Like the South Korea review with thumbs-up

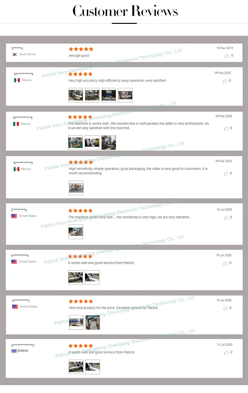click(227, 56)
